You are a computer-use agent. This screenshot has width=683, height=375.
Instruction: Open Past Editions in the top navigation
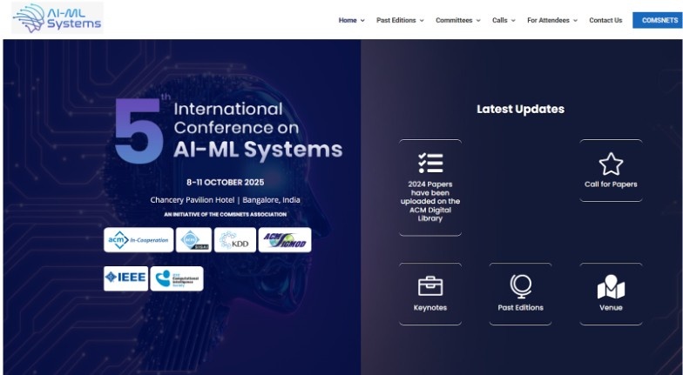(396, 20)
